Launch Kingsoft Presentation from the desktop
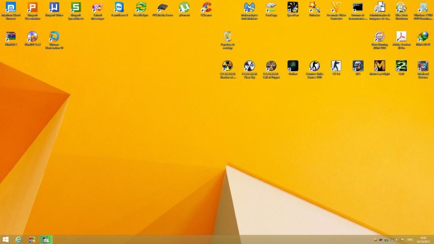The image size is (434, 244). coord(32,8)
